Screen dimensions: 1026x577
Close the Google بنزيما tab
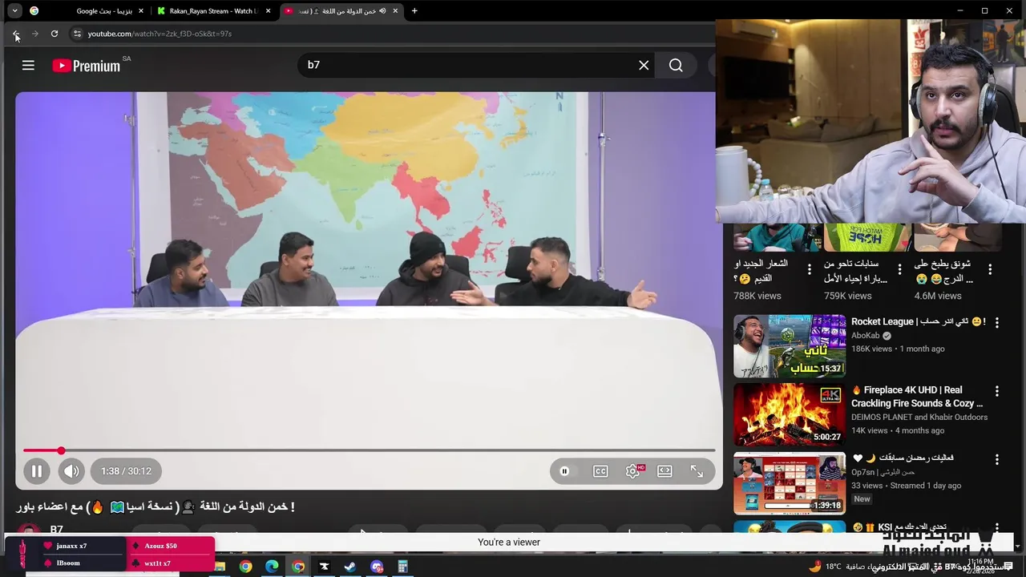click(141, 11)
